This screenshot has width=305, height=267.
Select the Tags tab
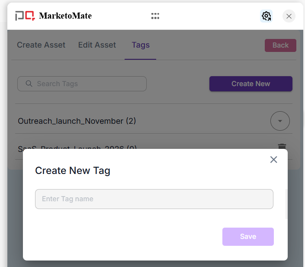click(141, 45)
